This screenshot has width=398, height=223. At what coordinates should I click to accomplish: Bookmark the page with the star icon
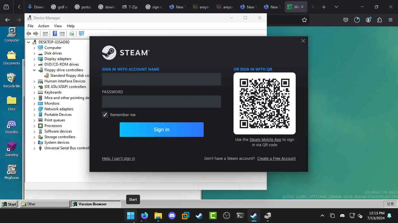[x=304, y=20]
